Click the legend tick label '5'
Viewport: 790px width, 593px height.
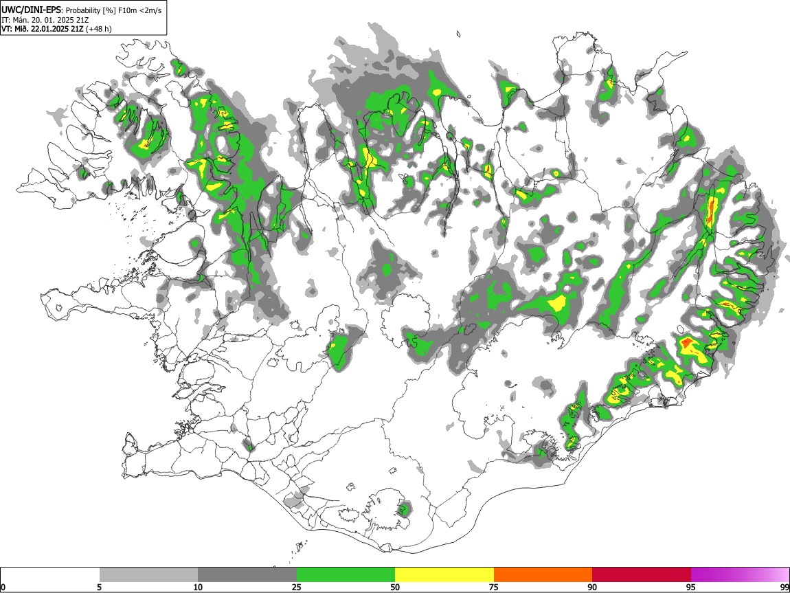99,587
